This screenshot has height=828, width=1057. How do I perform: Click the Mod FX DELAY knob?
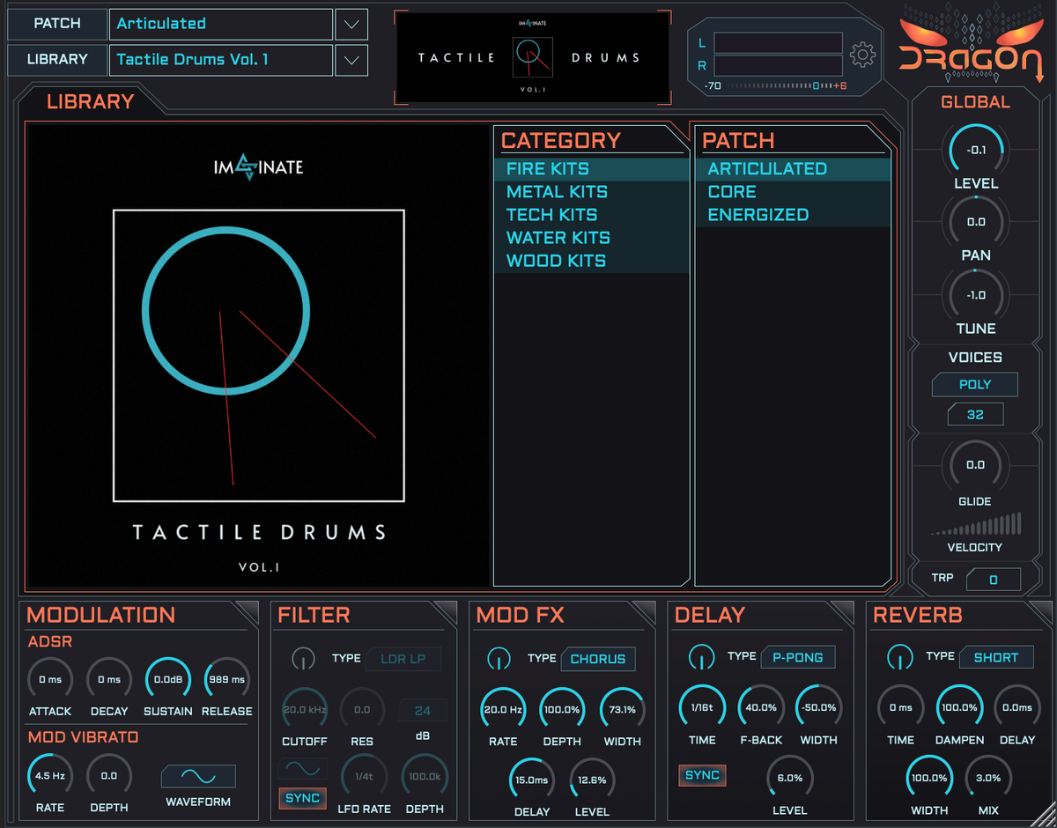pos(532,780)
